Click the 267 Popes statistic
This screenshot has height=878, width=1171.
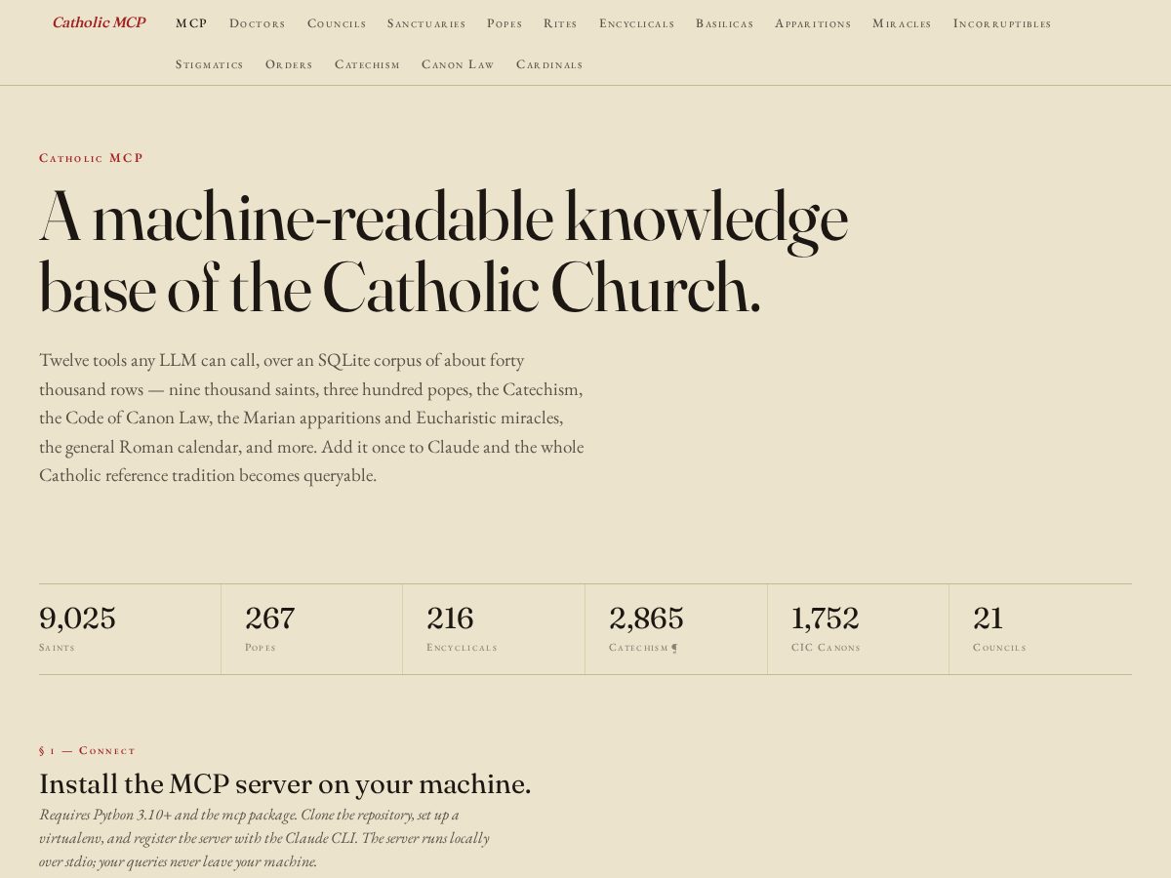[312, 629]
